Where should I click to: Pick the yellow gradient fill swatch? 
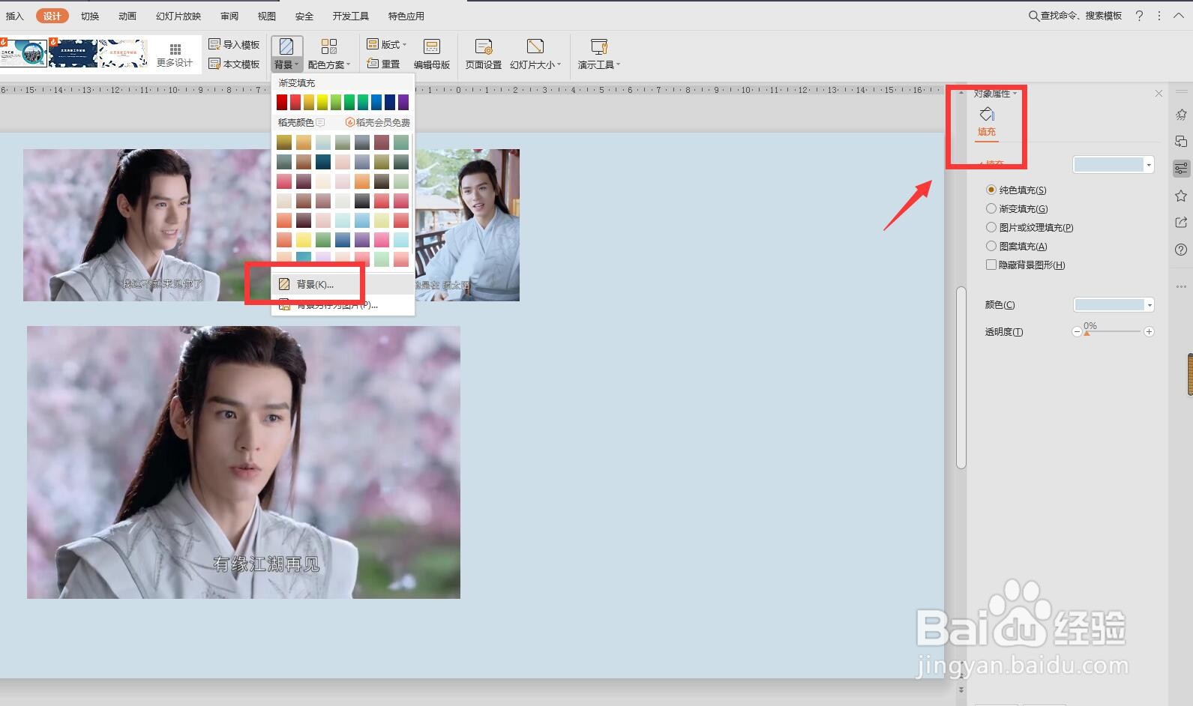(322, 102)
